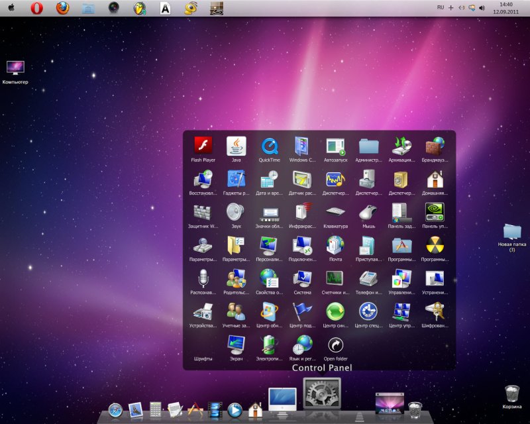Image resolution: width=530 pixels, height=424 pixels.
Task: Launch Firefox from the top bar
Action: (x=62, y=8)
